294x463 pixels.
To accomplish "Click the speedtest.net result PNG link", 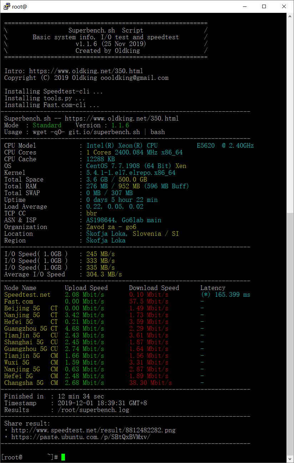I will pos(93,430).
